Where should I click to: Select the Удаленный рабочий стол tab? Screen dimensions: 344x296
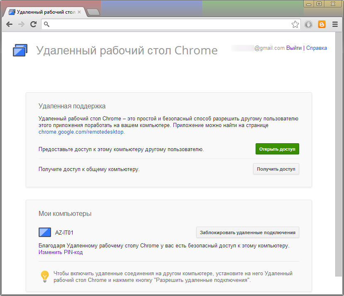pyautogui.click(x=44, y=12)
